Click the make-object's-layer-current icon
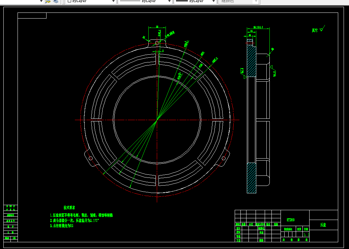Screen dimensions: 349x249 [x=48, y=1]
